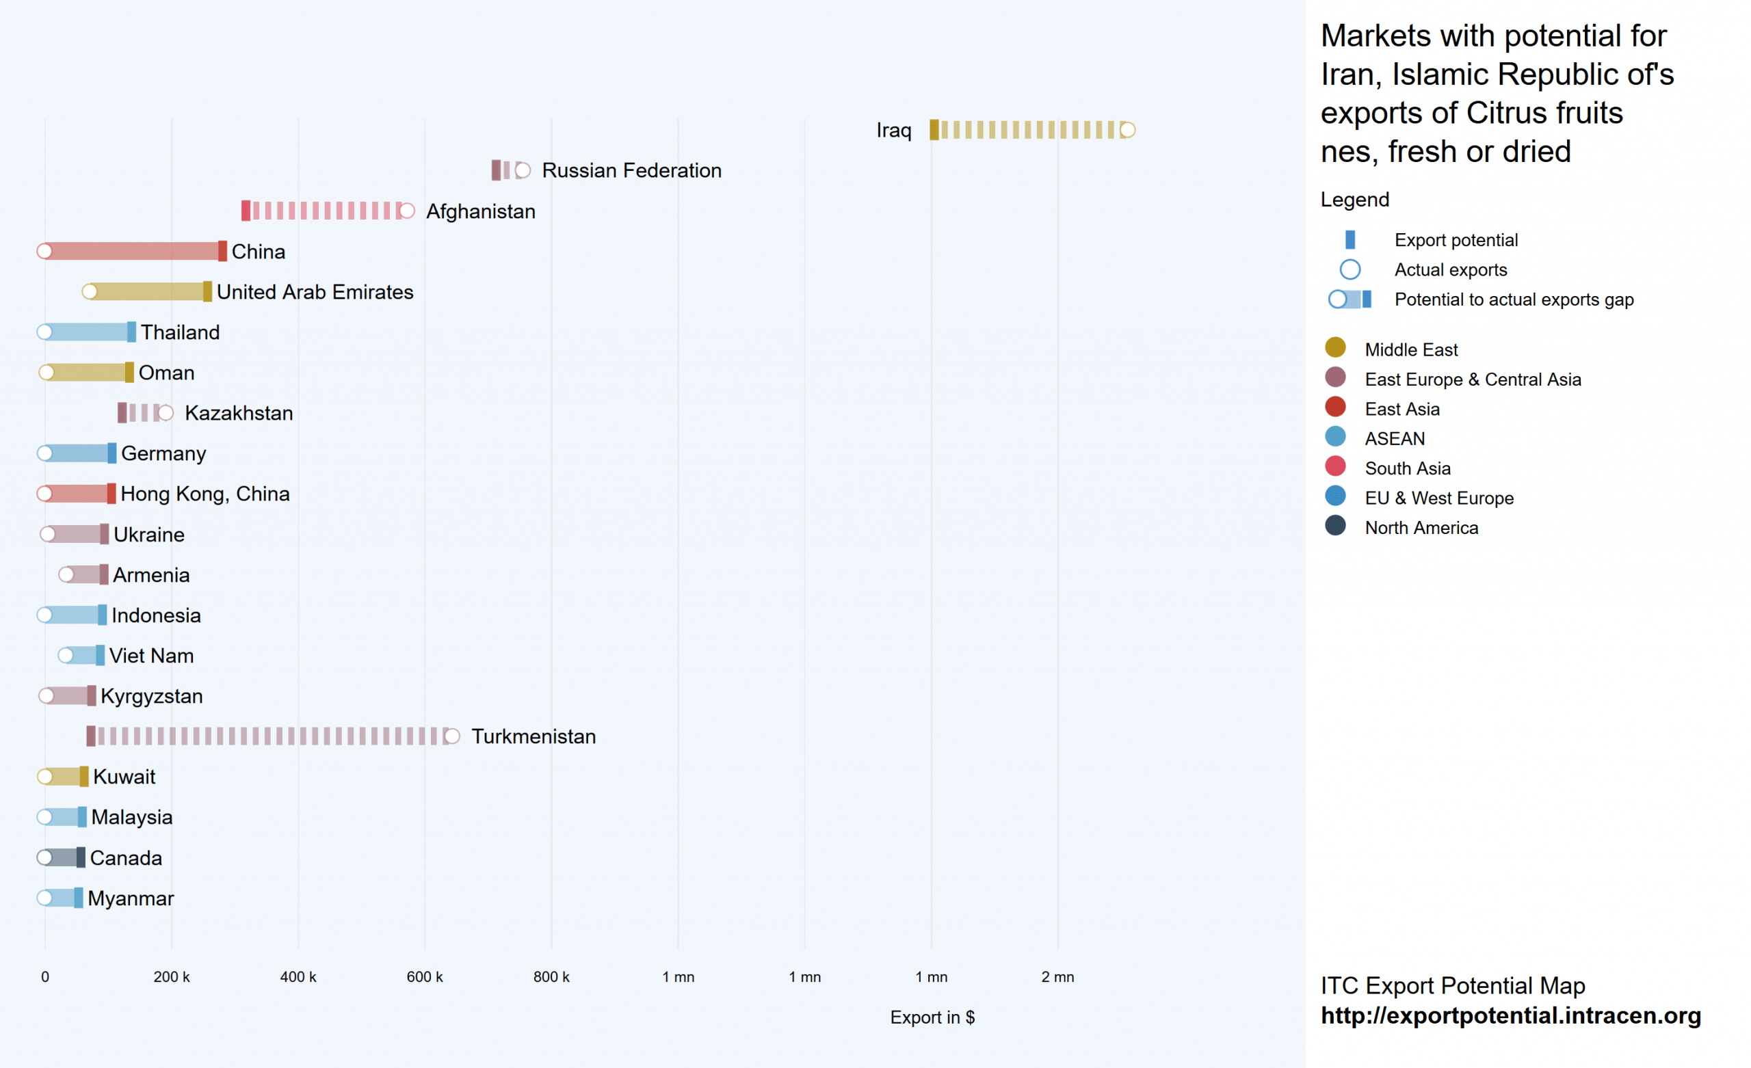Open the exportpotential.intracen.org link
This screenshot has width=1751, height=1068.
[x=1510, y=1015]
